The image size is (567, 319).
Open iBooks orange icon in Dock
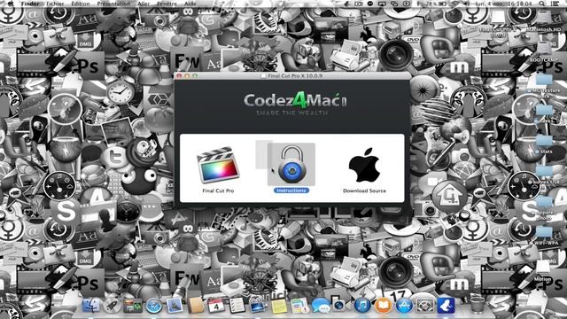(x=384, y=306)
